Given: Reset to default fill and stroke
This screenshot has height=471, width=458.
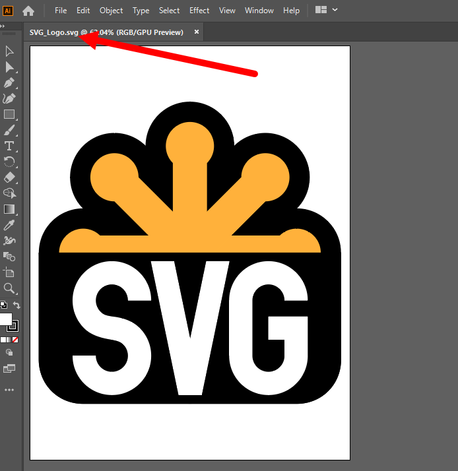Looking at the screenshot, I should (x=4, y=305).
